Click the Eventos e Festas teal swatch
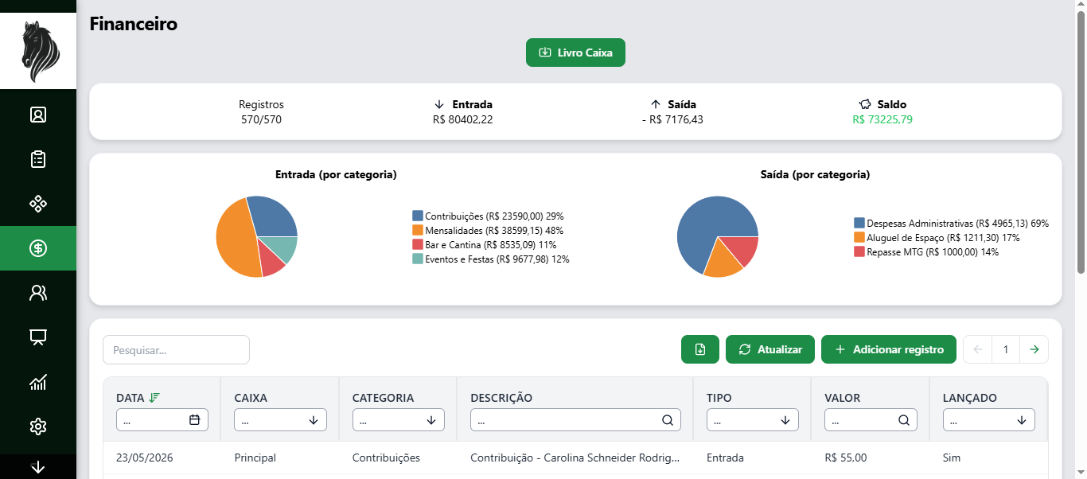Screen dimensions: 1087x479 click(418, 259)
